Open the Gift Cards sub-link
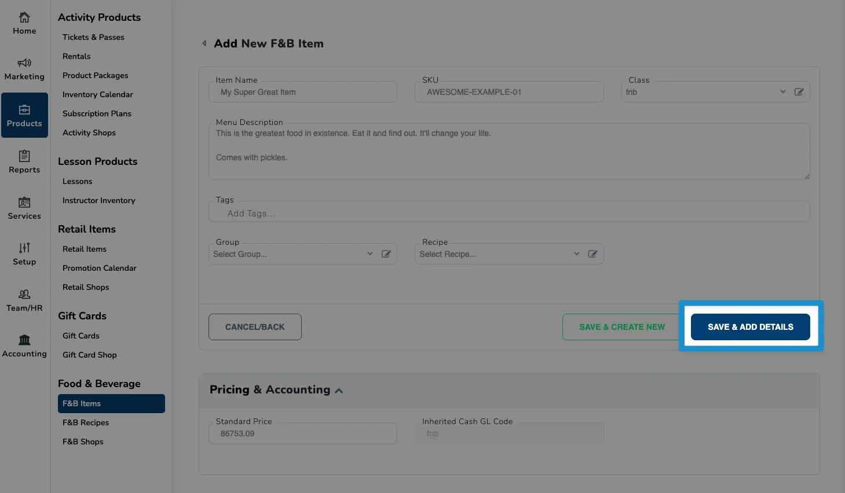The height and width of the screenshot is (493, 845). 81,336
